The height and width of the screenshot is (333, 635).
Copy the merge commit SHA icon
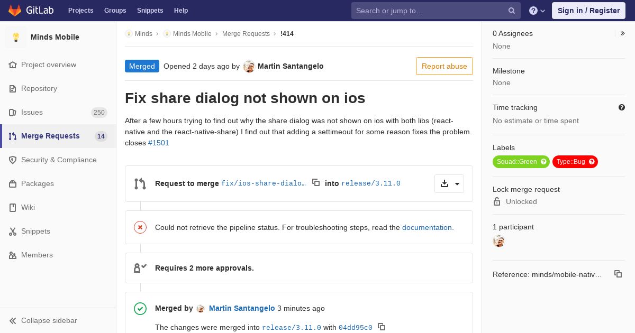pyautogui.click(x=382, y=327)
